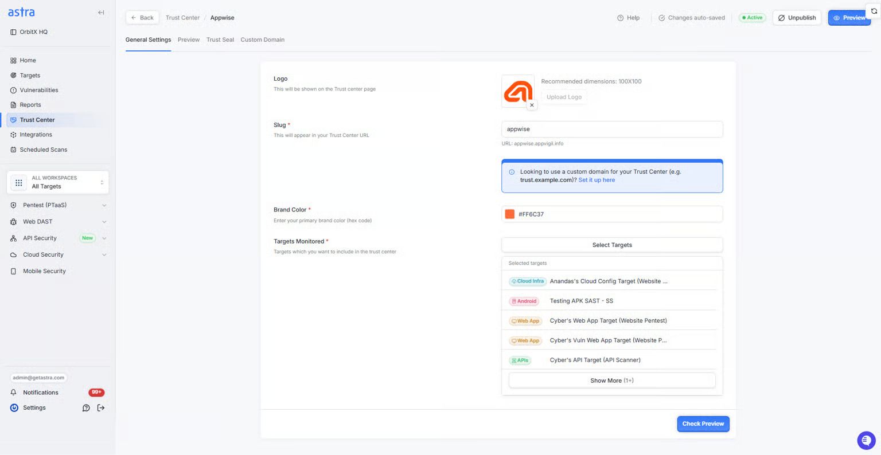This screenshot has width=881, height=455.
Task: Click the Select Targets button
Action: [x=612, y=245]
